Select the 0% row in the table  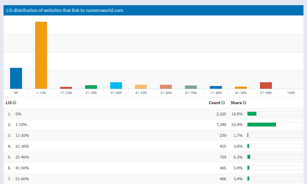coord(18,114)
